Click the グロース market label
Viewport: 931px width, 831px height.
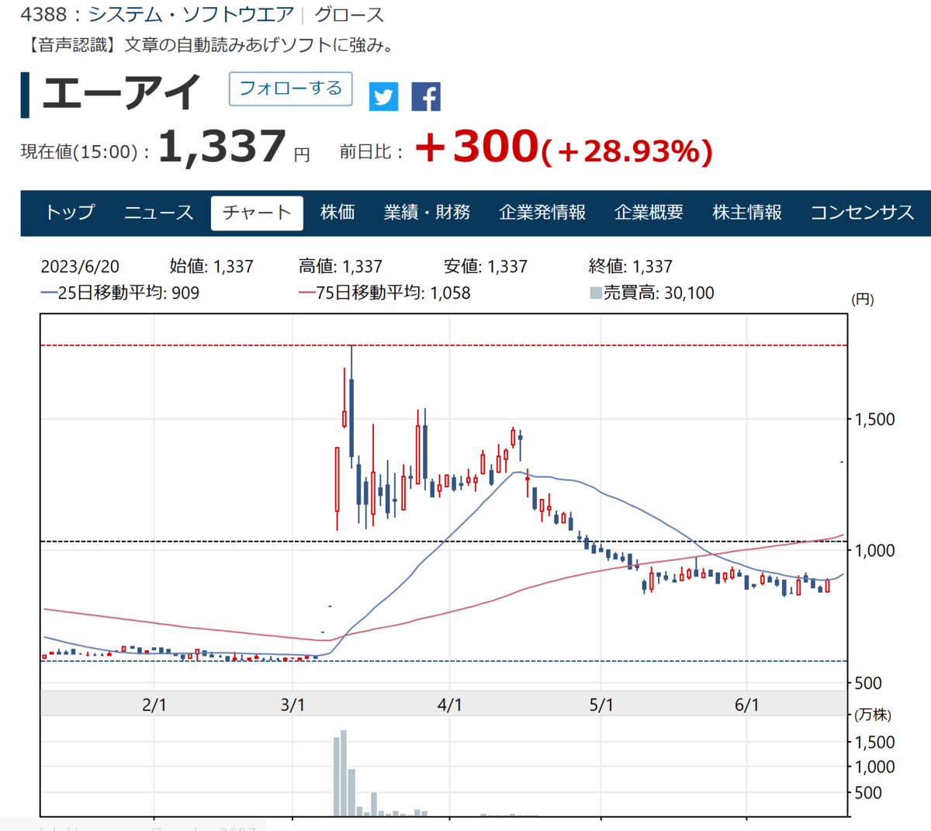(349, 14)
